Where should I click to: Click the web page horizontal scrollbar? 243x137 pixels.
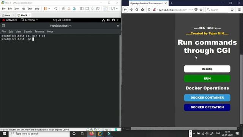point(184,129)
